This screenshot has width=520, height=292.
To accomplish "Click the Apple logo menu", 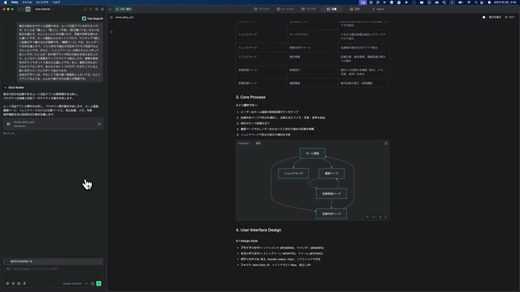I will click(6, 2).
